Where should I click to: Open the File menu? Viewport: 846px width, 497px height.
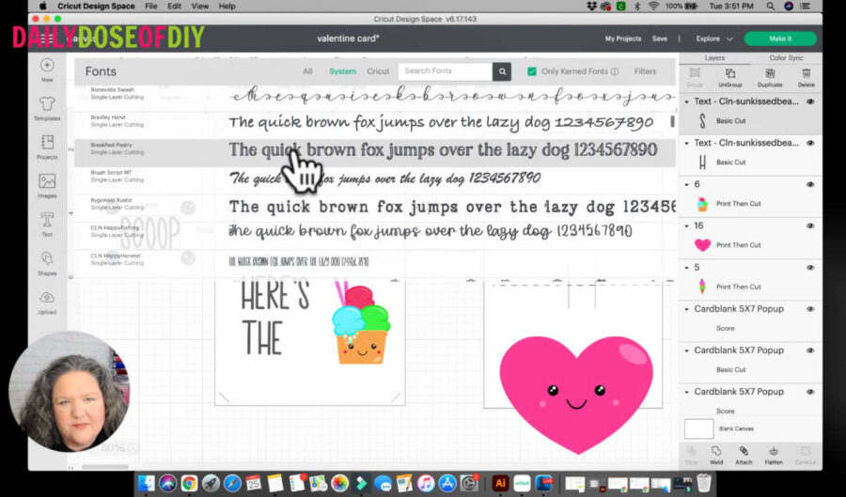coord(151,6)
